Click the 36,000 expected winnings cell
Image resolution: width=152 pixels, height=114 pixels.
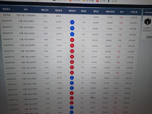[110, 17]
